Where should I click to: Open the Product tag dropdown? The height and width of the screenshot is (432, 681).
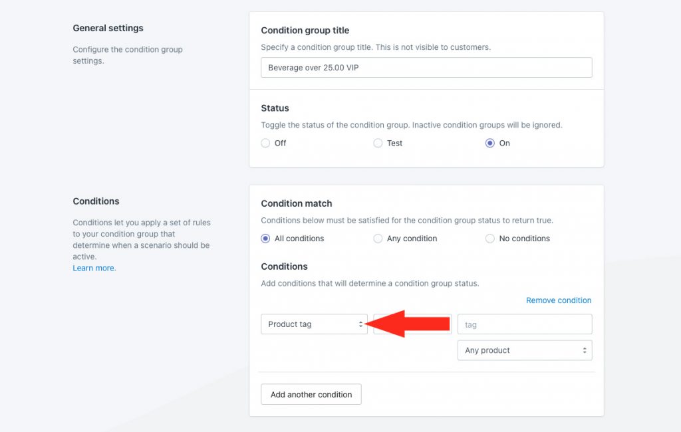click(314, 324)
